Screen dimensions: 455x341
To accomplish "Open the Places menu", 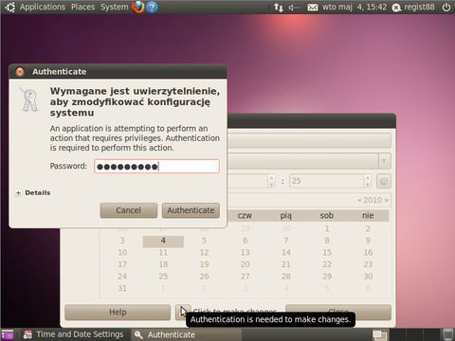I will pyautogui.click(x=82, y=7).
